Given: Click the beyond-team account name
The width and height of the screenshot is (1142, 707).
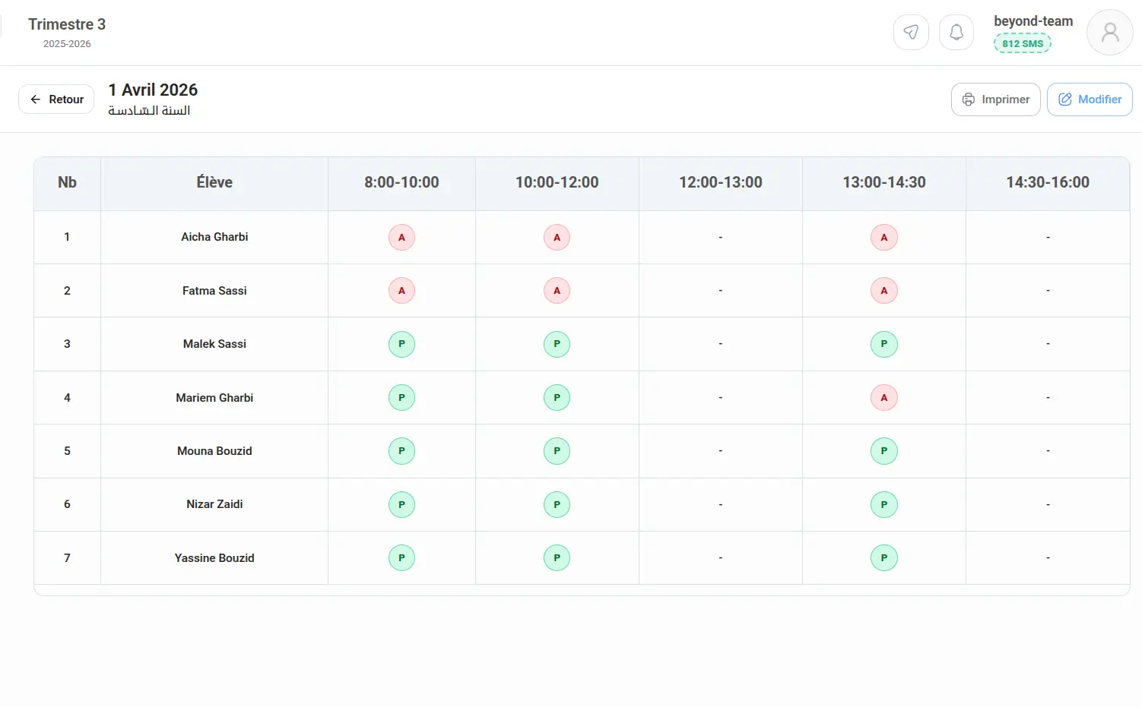Looking at the screenshot, I should [x=1033, y=21].
